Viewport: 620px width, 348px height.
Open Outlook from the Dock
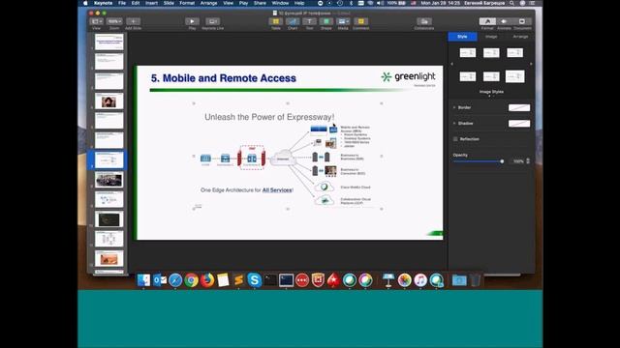click(160, 280)
